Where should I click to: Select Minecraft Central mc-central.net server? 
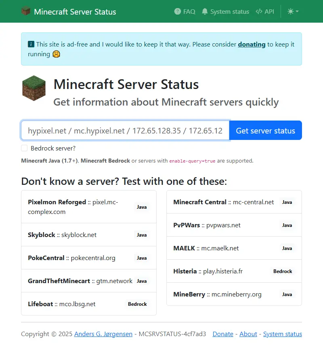pos(234,202)
